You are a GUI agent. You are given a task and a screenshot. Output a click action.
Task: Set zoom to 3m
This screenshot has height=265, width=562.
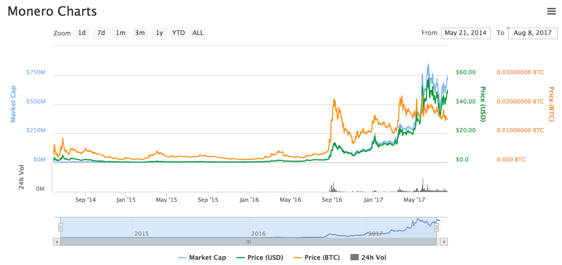click(x=140, y=33)
